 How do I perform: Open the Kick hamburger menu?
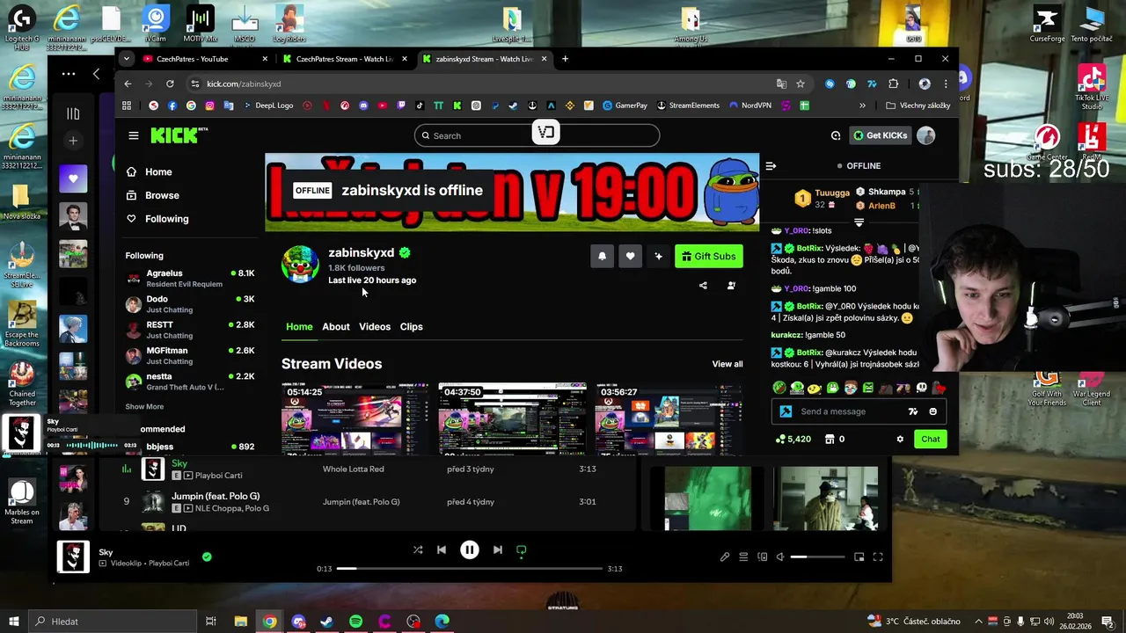click(x=134, y=135)
